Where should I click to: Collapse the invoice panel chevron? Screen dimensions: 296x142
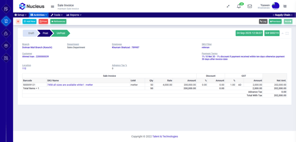(x=283, y=33)
